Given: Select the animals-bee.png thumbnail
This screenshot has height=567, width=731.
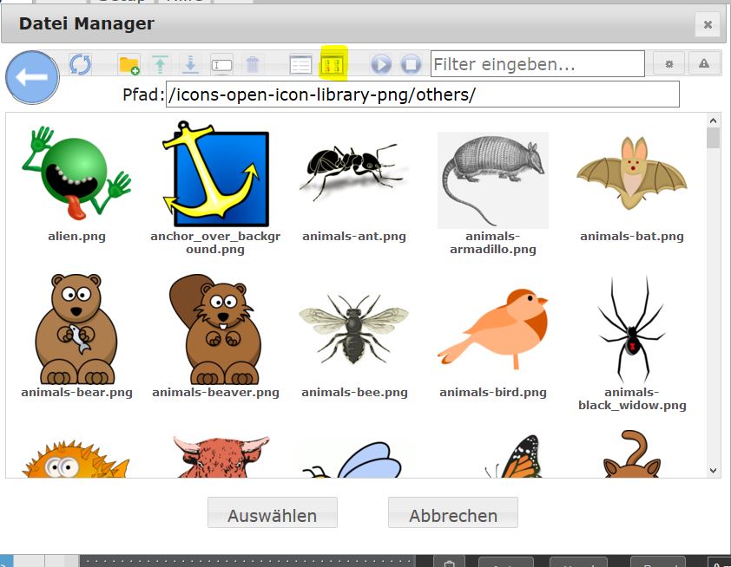Looking at the screenshot, I should (353, 329).
